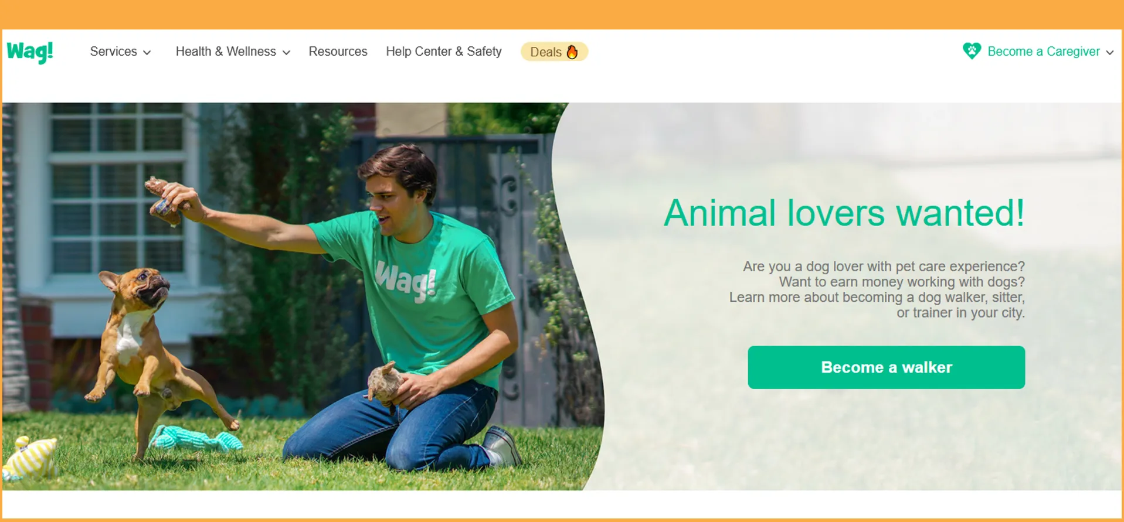Click the fire icon in the Deals badge

572,52
